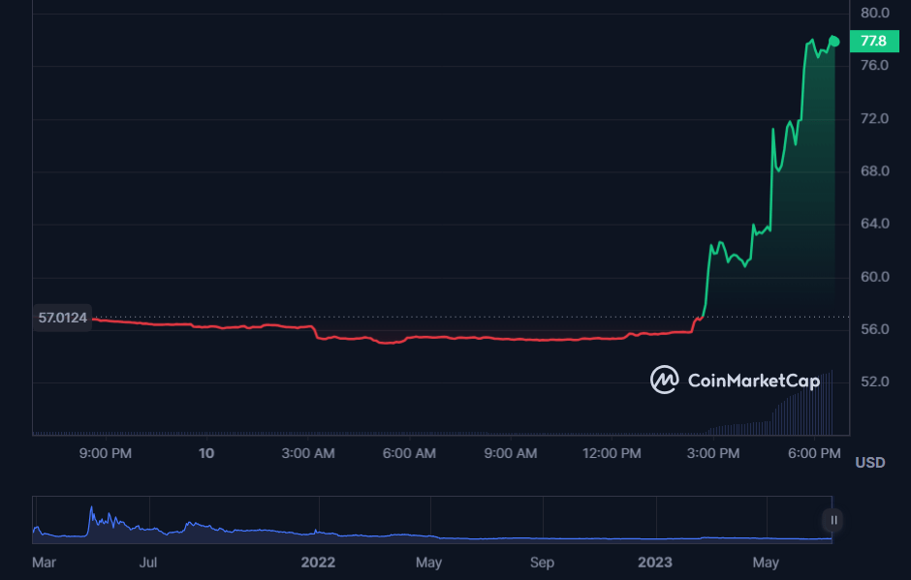Click the 2023 label on the overview timeline

tap(655, 563)
